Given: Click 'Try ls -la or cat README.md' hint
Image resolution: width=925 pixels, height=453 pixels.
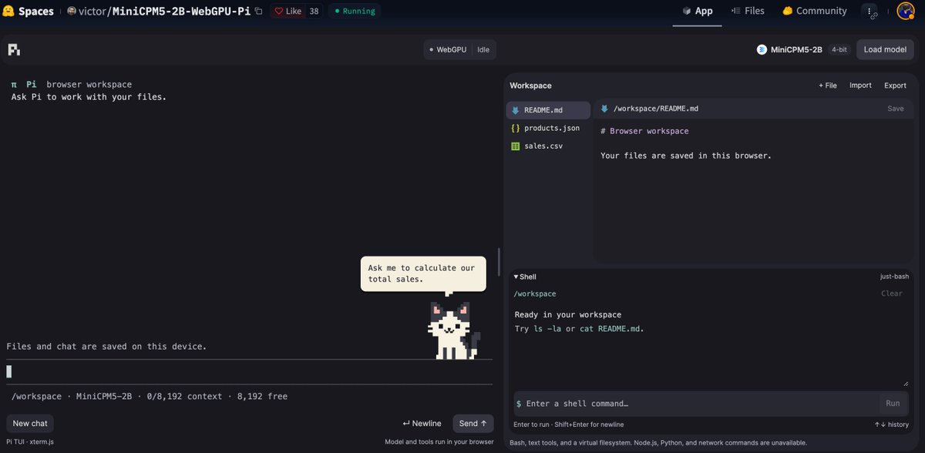Looking at the screenshot, I should (579, 329).
